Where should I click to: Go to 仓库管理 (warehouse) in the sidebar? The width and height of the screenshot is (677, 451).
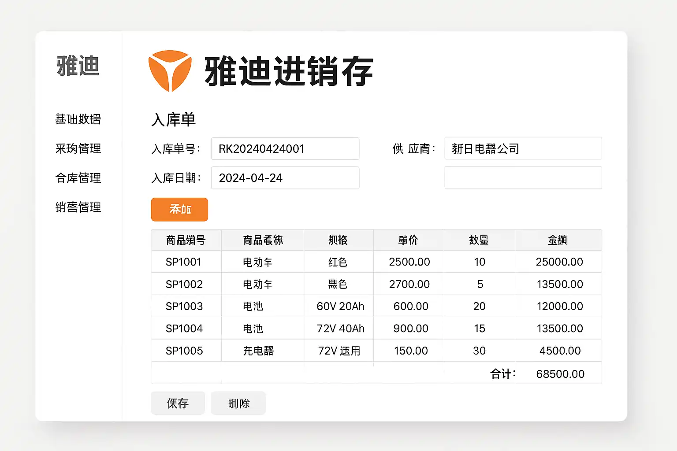point(78,178)
